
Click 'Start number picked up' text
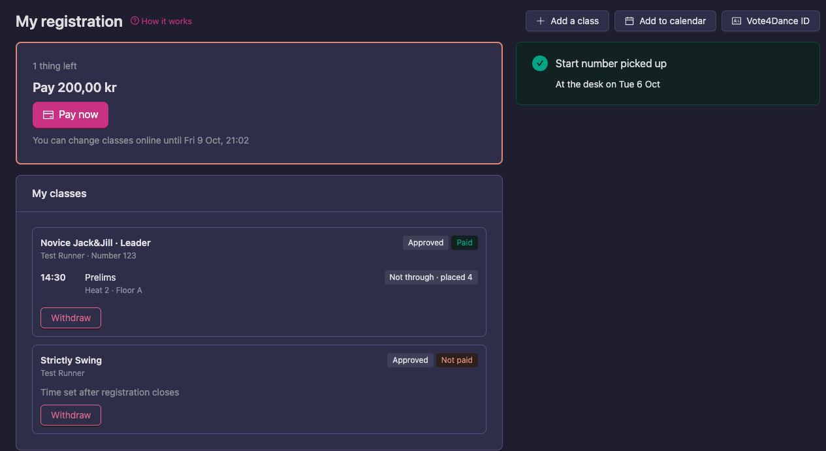611,63
